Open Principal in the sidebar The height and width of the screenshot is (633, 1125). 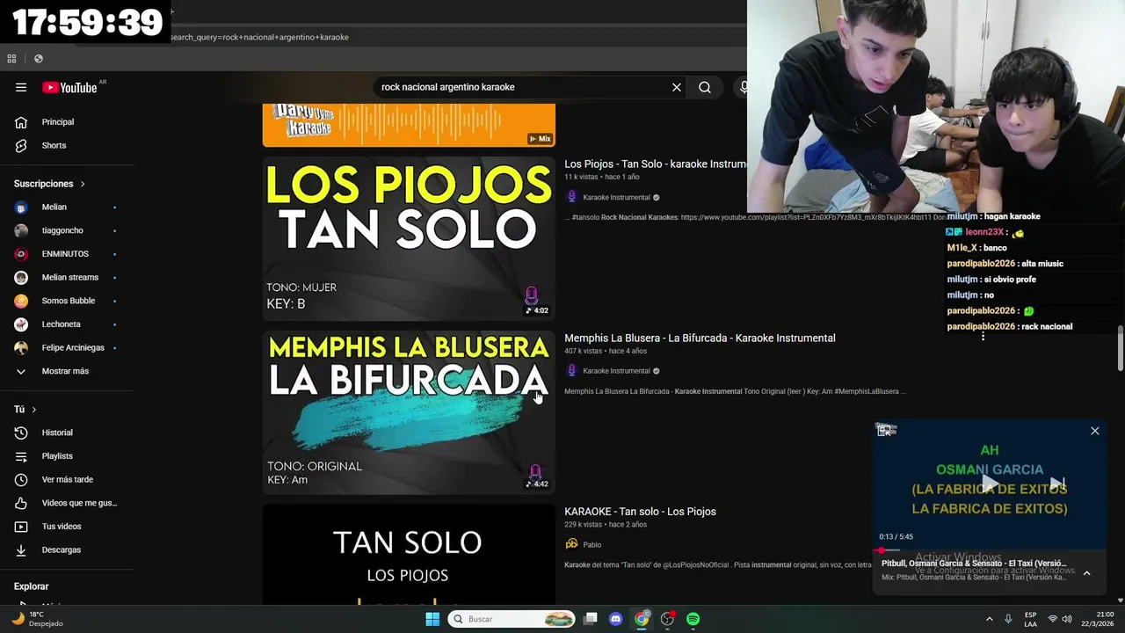(x=68, y=122)
